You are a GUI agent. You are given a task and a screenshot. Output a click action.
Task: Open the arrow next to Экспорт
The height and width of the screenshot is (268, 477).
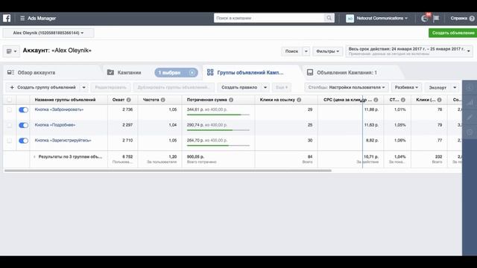455,88
